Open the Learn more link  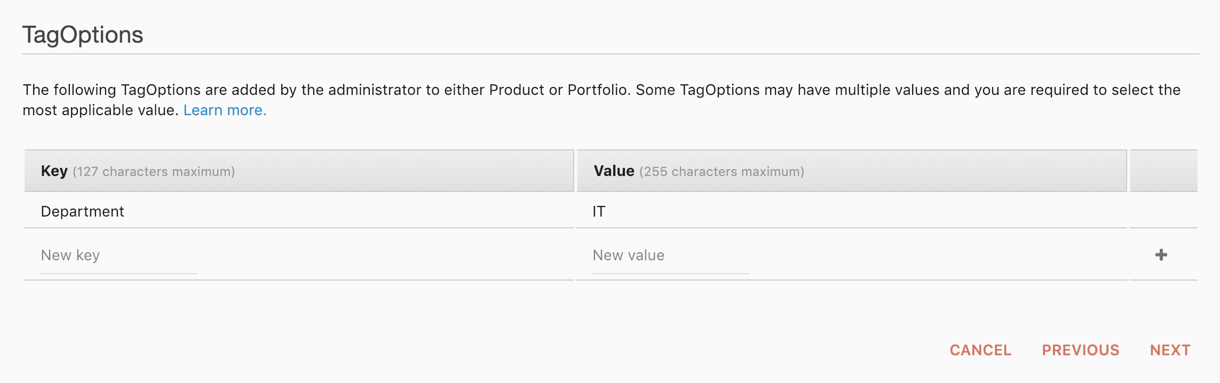click(x=225, y=110)
